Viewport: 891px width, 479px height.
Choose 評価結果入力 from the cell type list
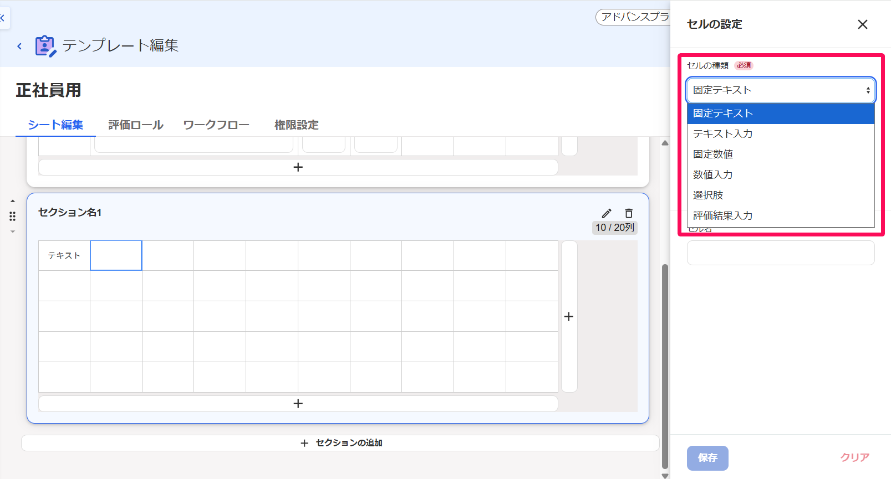pos(781,216)
